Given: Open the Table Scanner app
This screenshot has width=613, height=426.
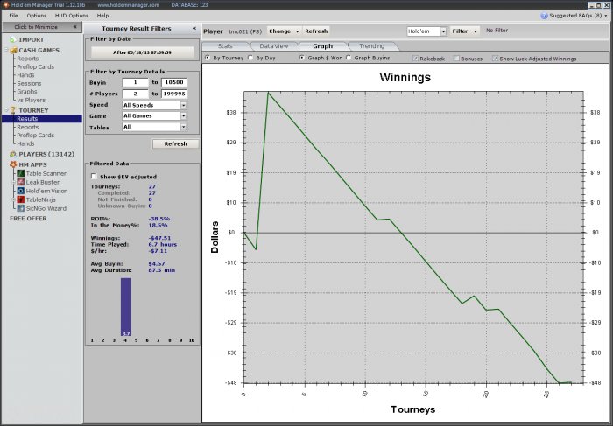Looking at the screenshot, I should click(45, 173).
